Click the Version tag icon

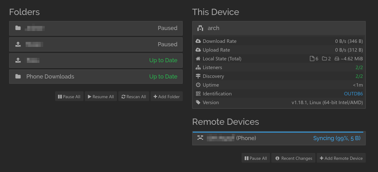click(x=198, y=103)
